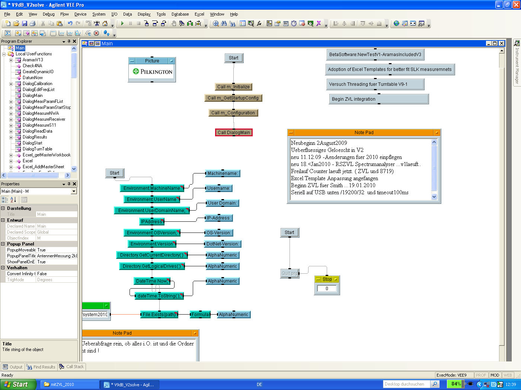
Task: Open the Device menu
Action: tap(80, 14)
